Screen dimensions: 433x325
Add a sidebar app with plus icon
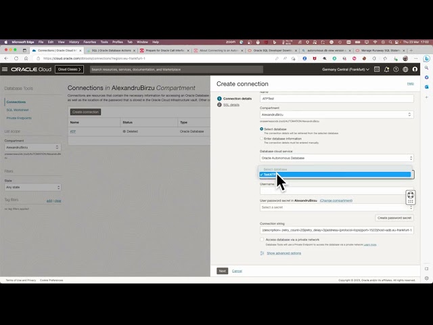426,97
